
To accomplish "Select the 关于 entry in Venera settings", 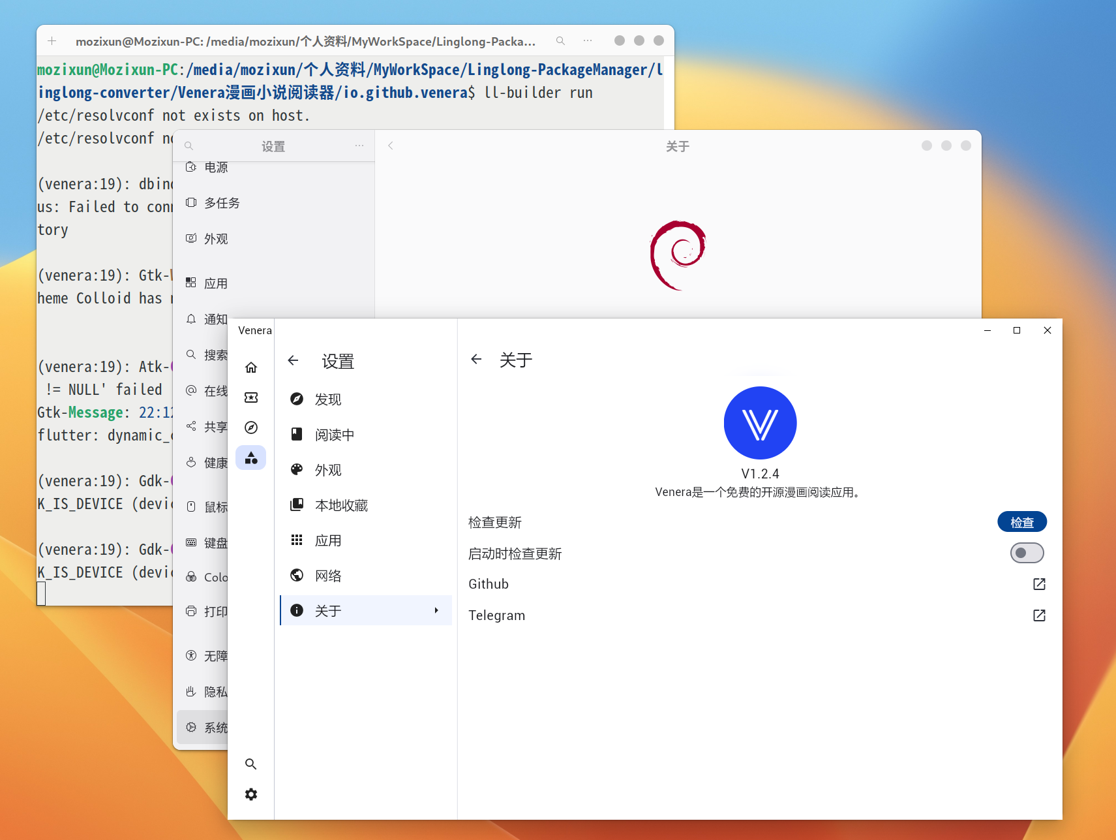I will pyautogui.click(x=366, y=610).
